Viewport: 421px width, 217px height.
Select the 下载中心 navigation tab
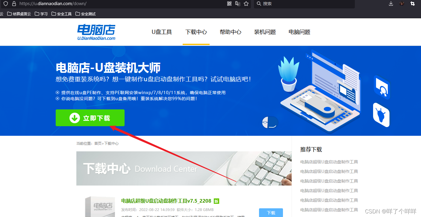click(196, 32)
